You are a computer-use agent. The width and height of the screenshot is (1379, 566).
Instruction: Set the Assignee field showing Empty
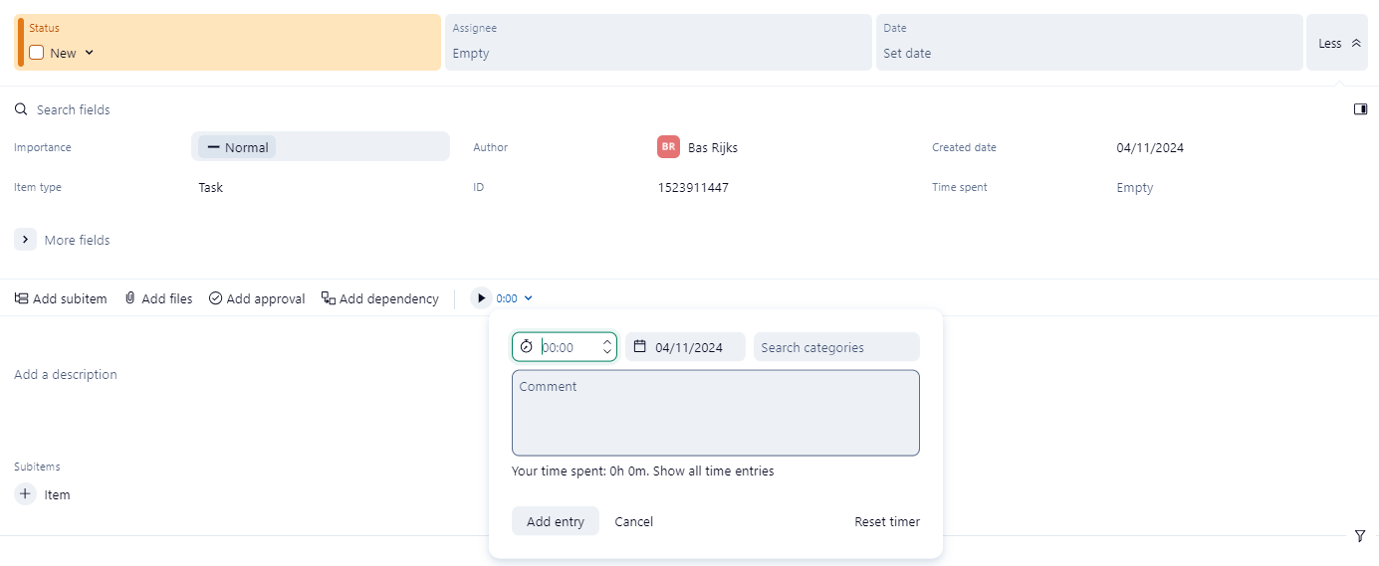point(658,42)
